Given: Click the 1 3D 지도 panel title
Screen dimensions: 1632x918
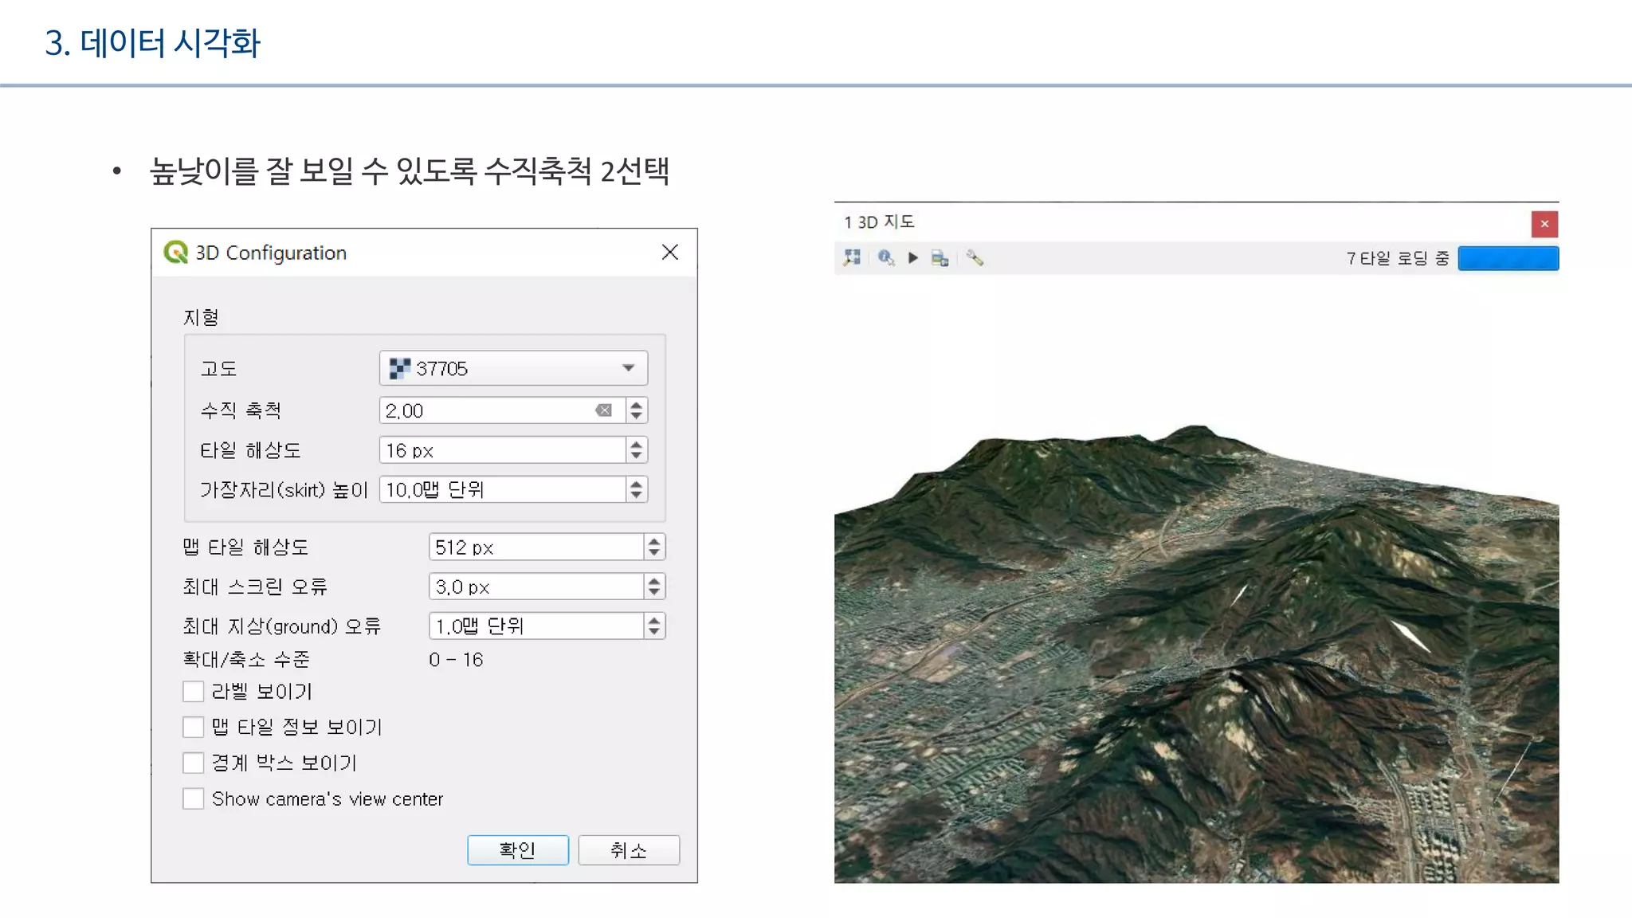Looking at the screenshot, I should point(879,222).
